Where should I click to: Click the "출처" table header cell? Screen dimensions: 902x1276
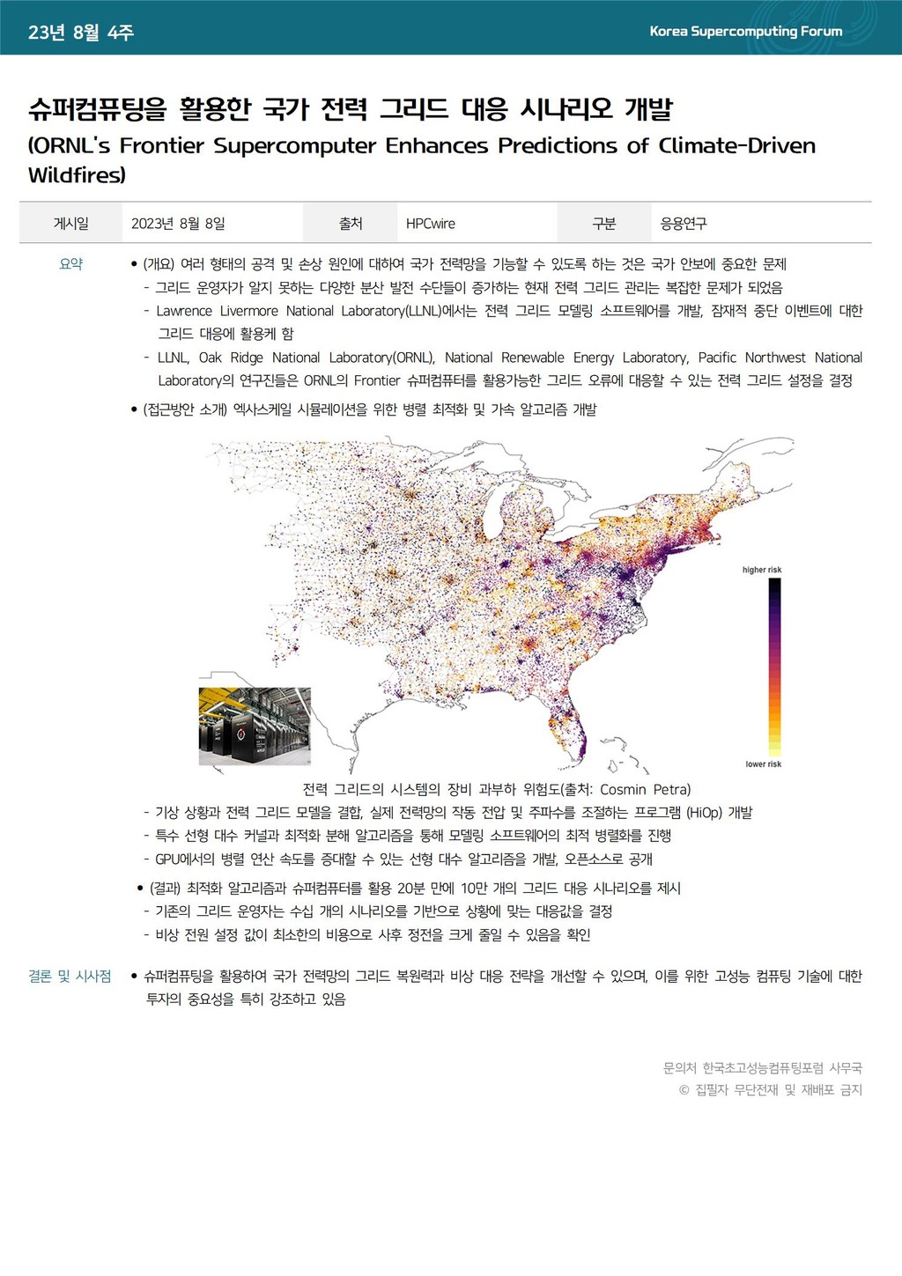click(x=350, y=224)
